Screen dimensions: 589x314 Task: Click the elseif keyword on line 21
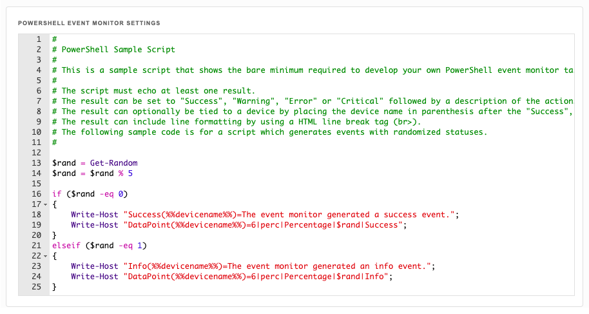tap(66, 246)
